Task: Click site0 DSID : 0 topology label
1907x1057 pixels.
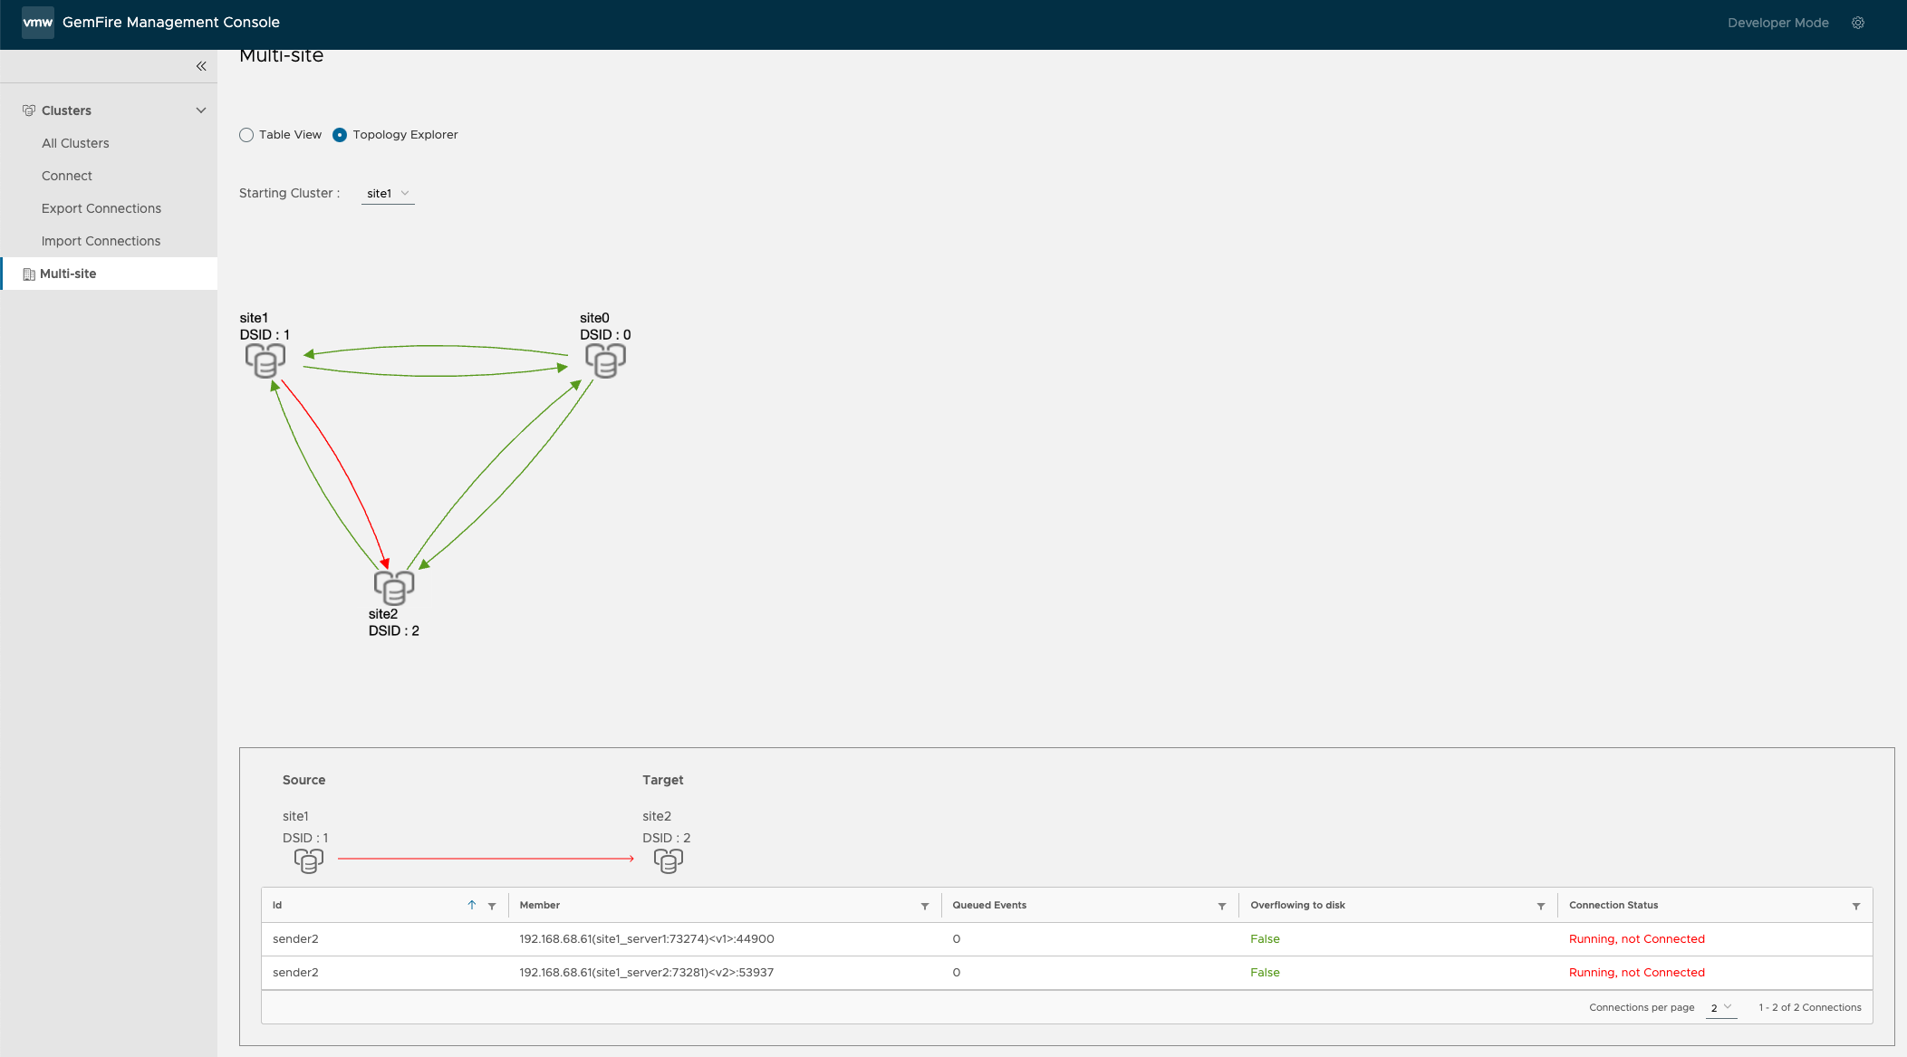Action: (605, 327)
